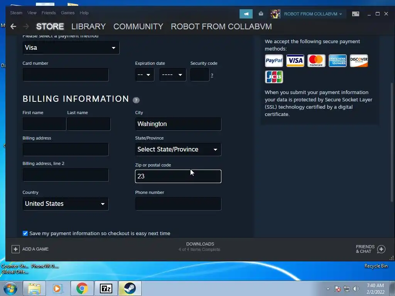The height and width of the screenshot is (296, 395).
Task: Open the Games menu
Action: (68, 13)
